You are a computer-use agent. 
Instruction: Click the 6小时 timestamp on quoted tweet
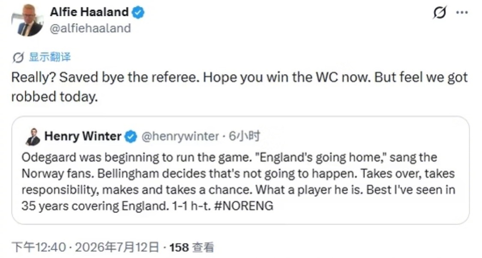[245, 136]
